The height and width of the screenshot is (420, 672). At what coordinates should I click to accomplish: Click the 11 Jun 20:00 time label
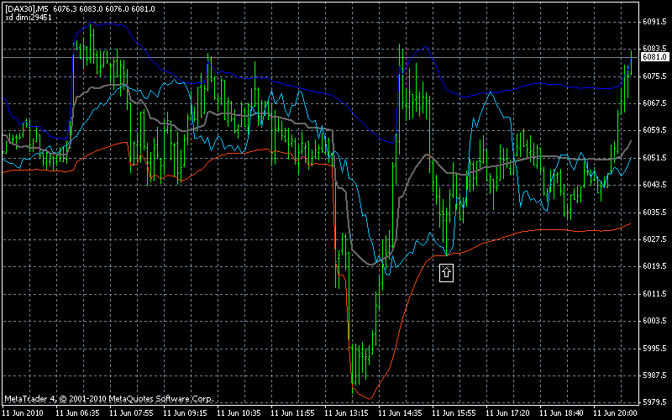click(616, 413)
